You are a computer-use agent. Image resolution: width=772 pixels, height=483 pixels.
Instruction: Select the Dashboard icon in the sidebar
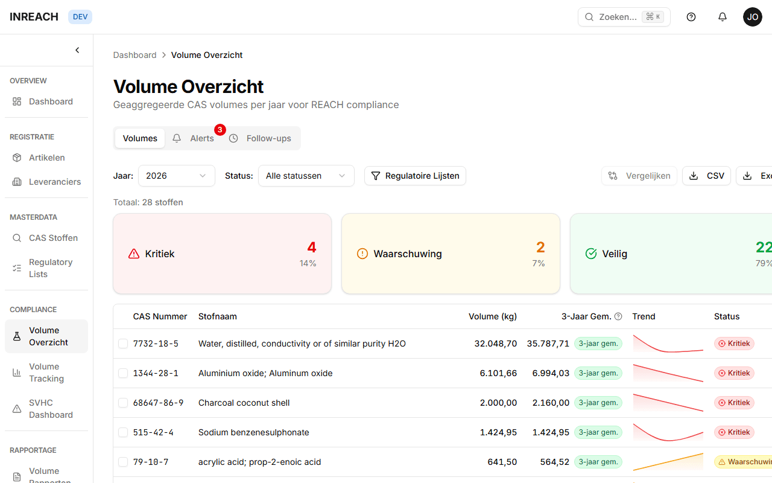[17, 101]
